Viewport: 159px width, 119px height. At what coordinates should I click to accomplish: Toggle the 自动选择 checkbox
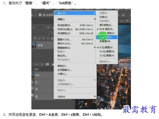(x=40, y=15)
